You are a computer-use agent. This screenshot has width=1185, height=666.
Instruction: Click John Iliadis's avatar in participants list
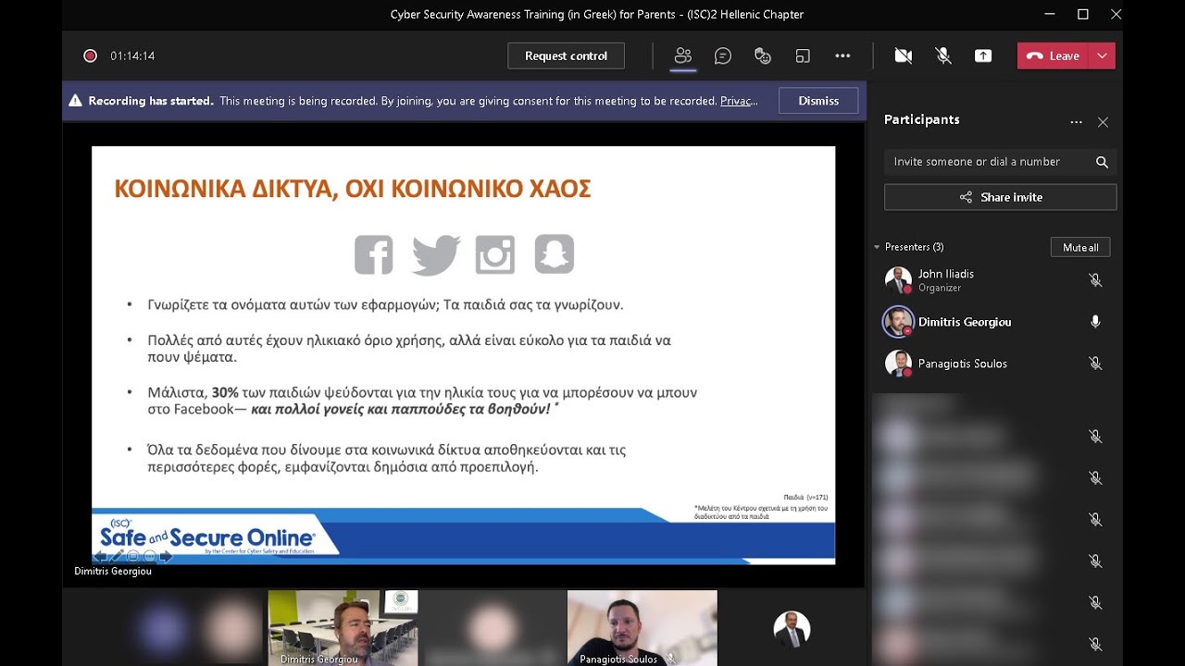898,280
